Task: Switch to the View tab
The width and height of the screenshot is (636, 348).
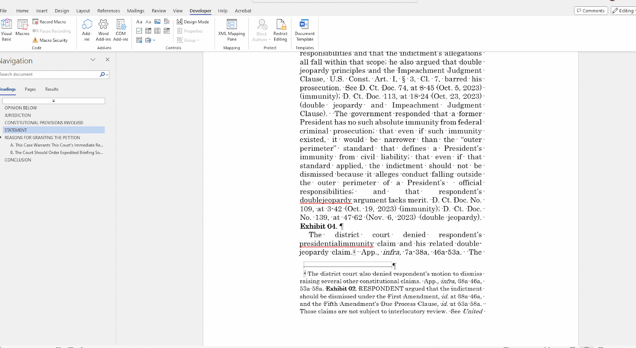Action: click(178, 11)
